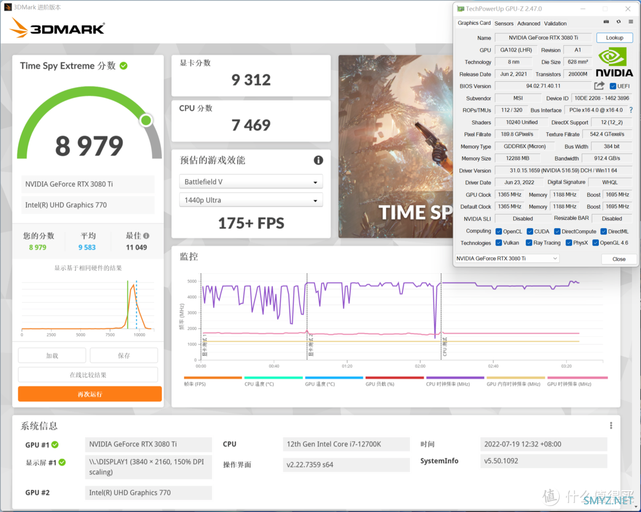Image resolution: width=641 pixels, height=512 pixels.
Task: Switch to the Sensors tab
Action: (504, 24)
